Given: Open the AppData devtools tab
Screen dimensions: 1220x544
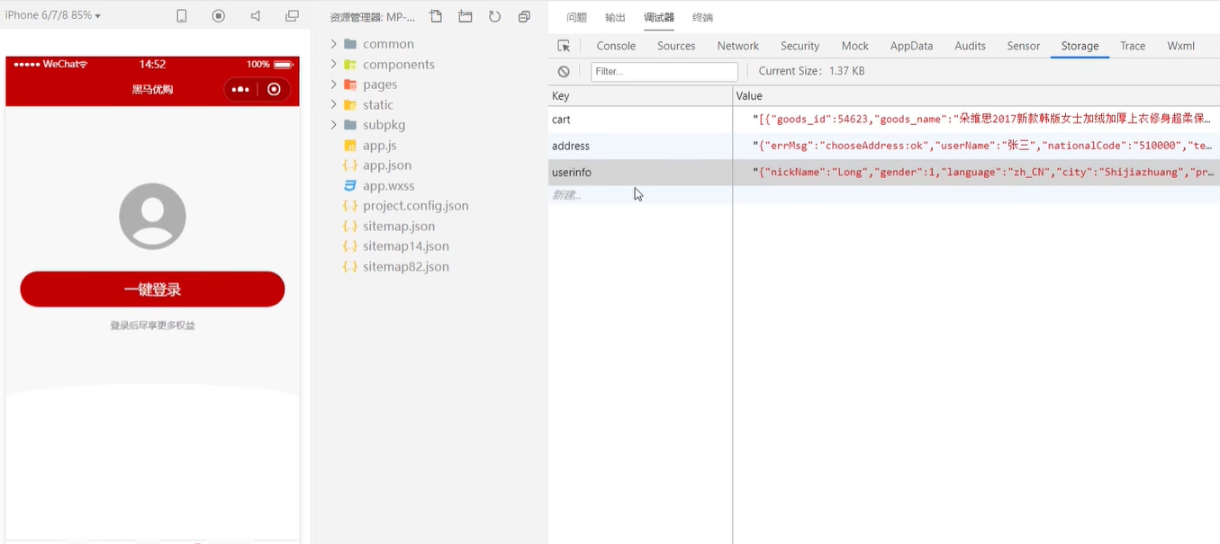Looking at the screenshot, I should click(911, 46).
